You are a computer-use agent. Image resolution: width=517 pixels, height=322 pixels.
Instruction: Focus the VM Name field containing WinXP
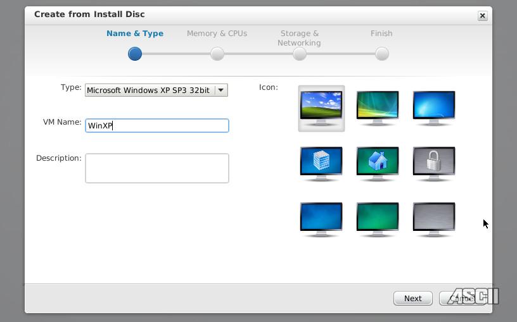(157, 125)
